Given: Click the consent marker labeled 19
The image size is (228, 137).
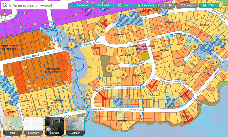Looking at the screenshot, I should (x=51, y=44).
